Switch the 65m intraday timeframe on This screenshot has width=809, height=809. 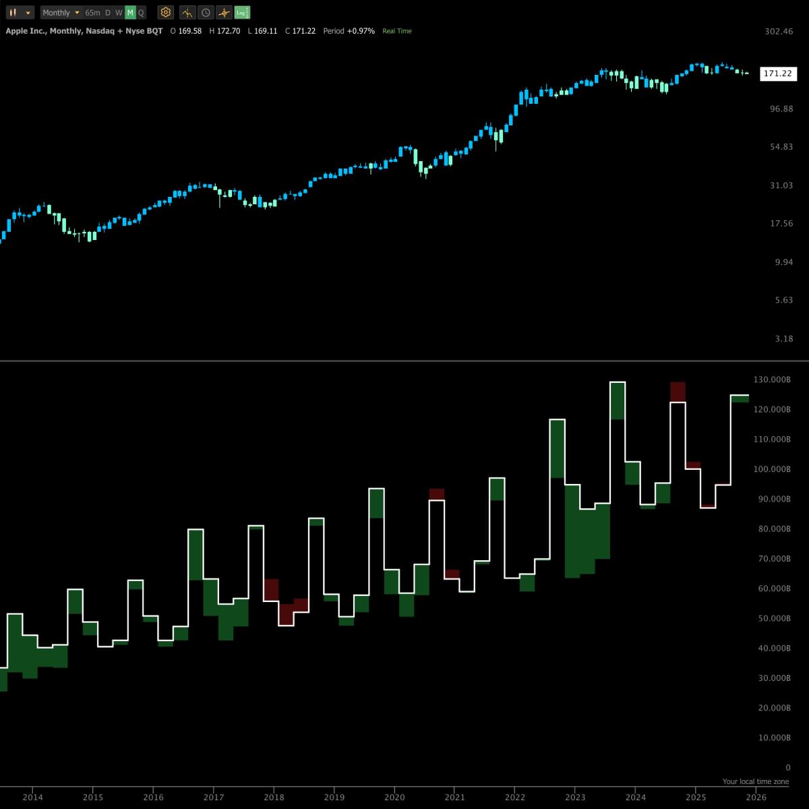92,12
